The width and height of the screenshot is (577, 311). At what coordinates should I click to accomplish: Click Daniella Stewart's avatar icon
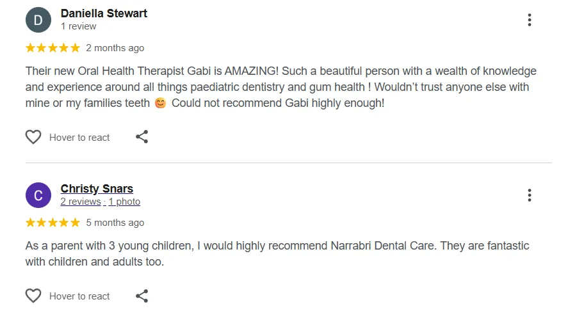click(x=38, y=20)
